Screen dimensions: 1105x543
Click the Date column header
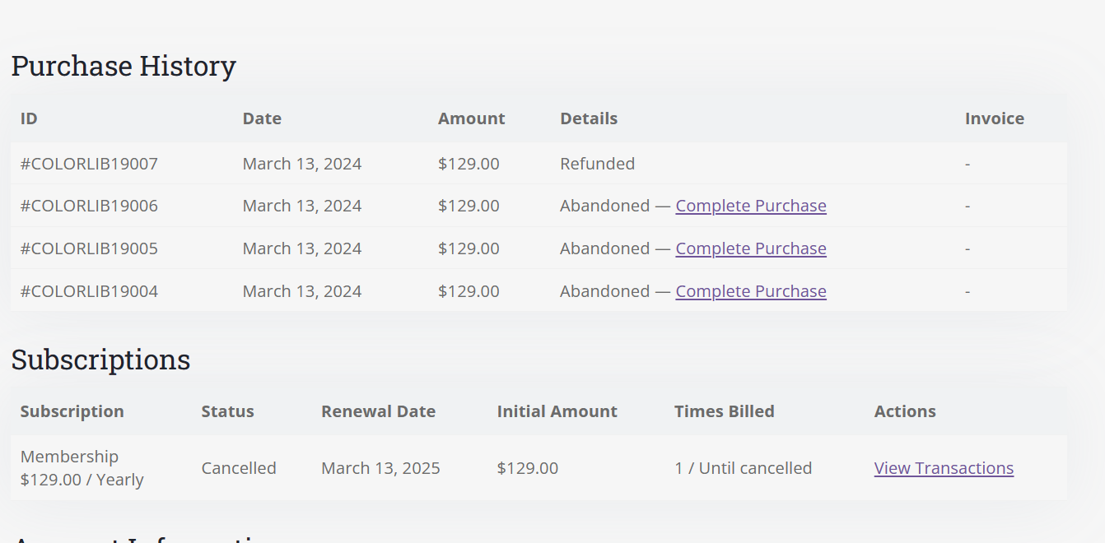coord(262,118)
